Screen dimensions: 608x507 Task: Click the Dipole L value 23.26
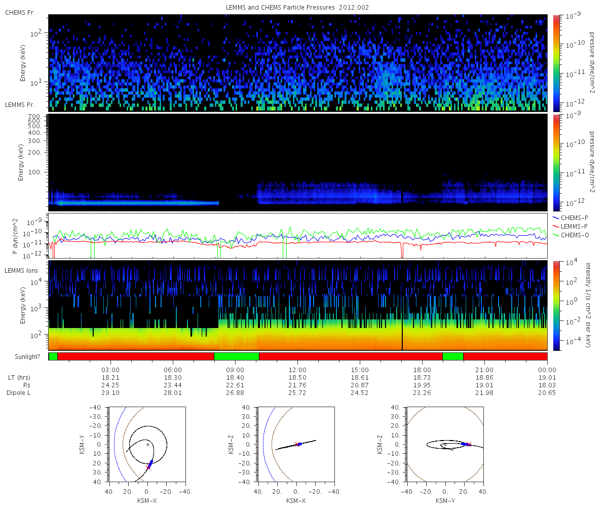422,393
